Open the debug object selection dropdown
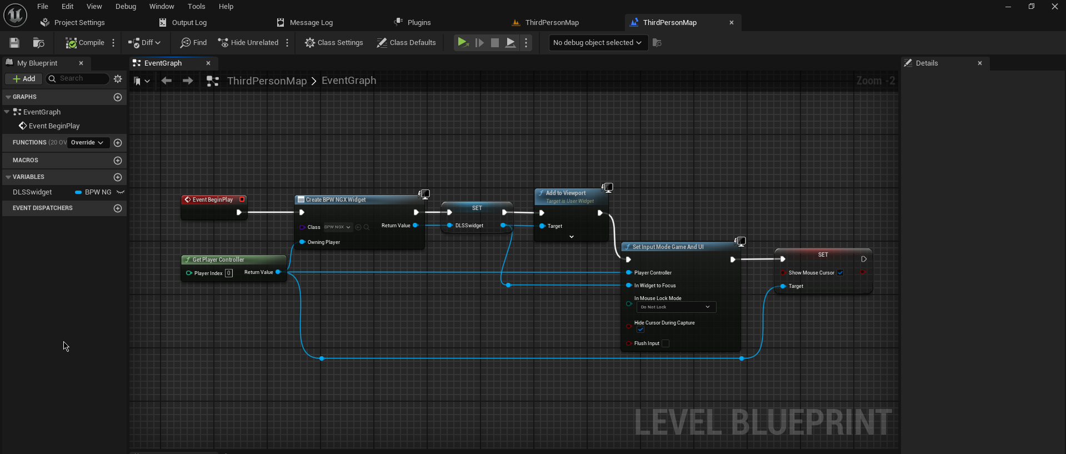Image resolution: width=1066 pixels, height=454 pixels. tap(598, 43)
